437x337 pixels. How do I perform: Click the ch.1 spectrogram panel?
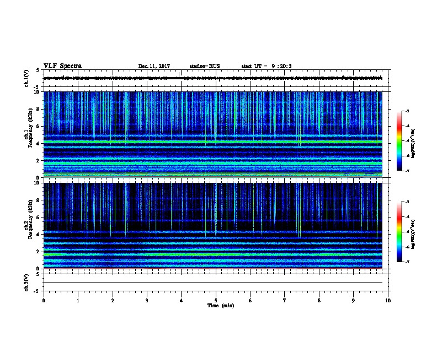213,134
